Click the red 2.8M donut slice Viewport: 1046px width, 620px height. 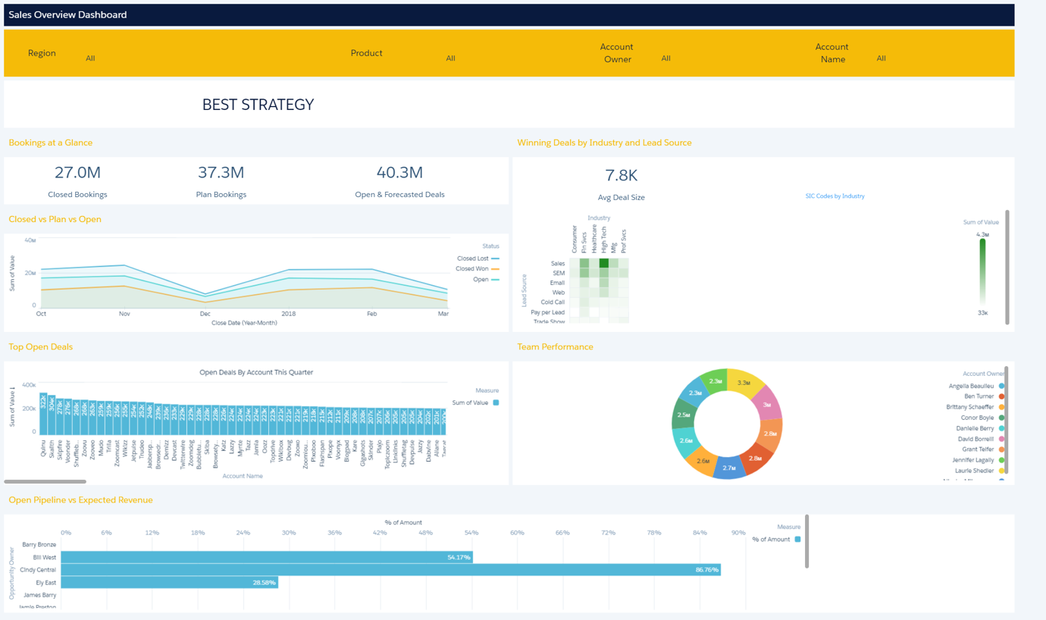[x=756, y=458]
